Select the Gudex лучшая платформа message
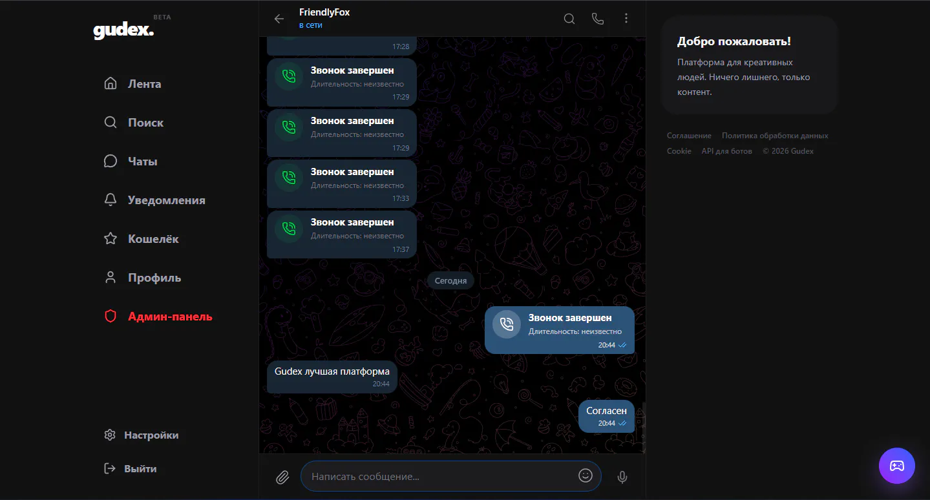Viewport: 930px width, 500px height. (332, 377)
